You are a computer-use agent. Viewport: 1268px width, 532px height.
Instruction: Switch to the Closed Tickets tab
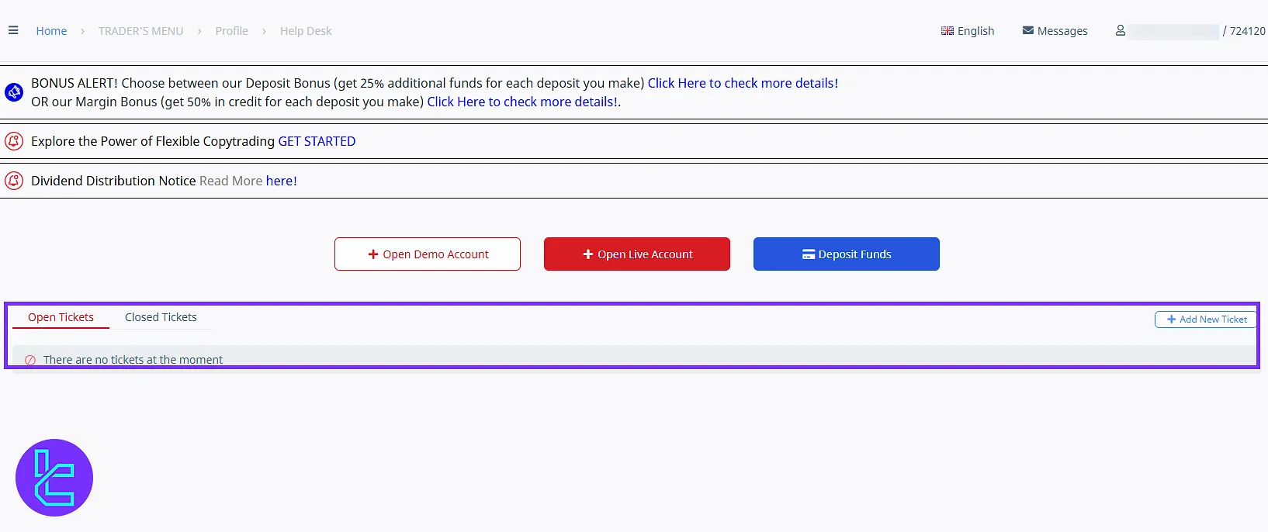pos(161,317)
